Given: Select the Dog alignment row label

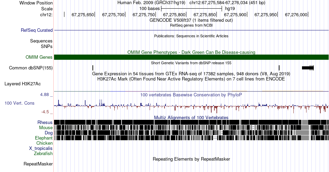Looking at the screenshot, I should 48,133.
